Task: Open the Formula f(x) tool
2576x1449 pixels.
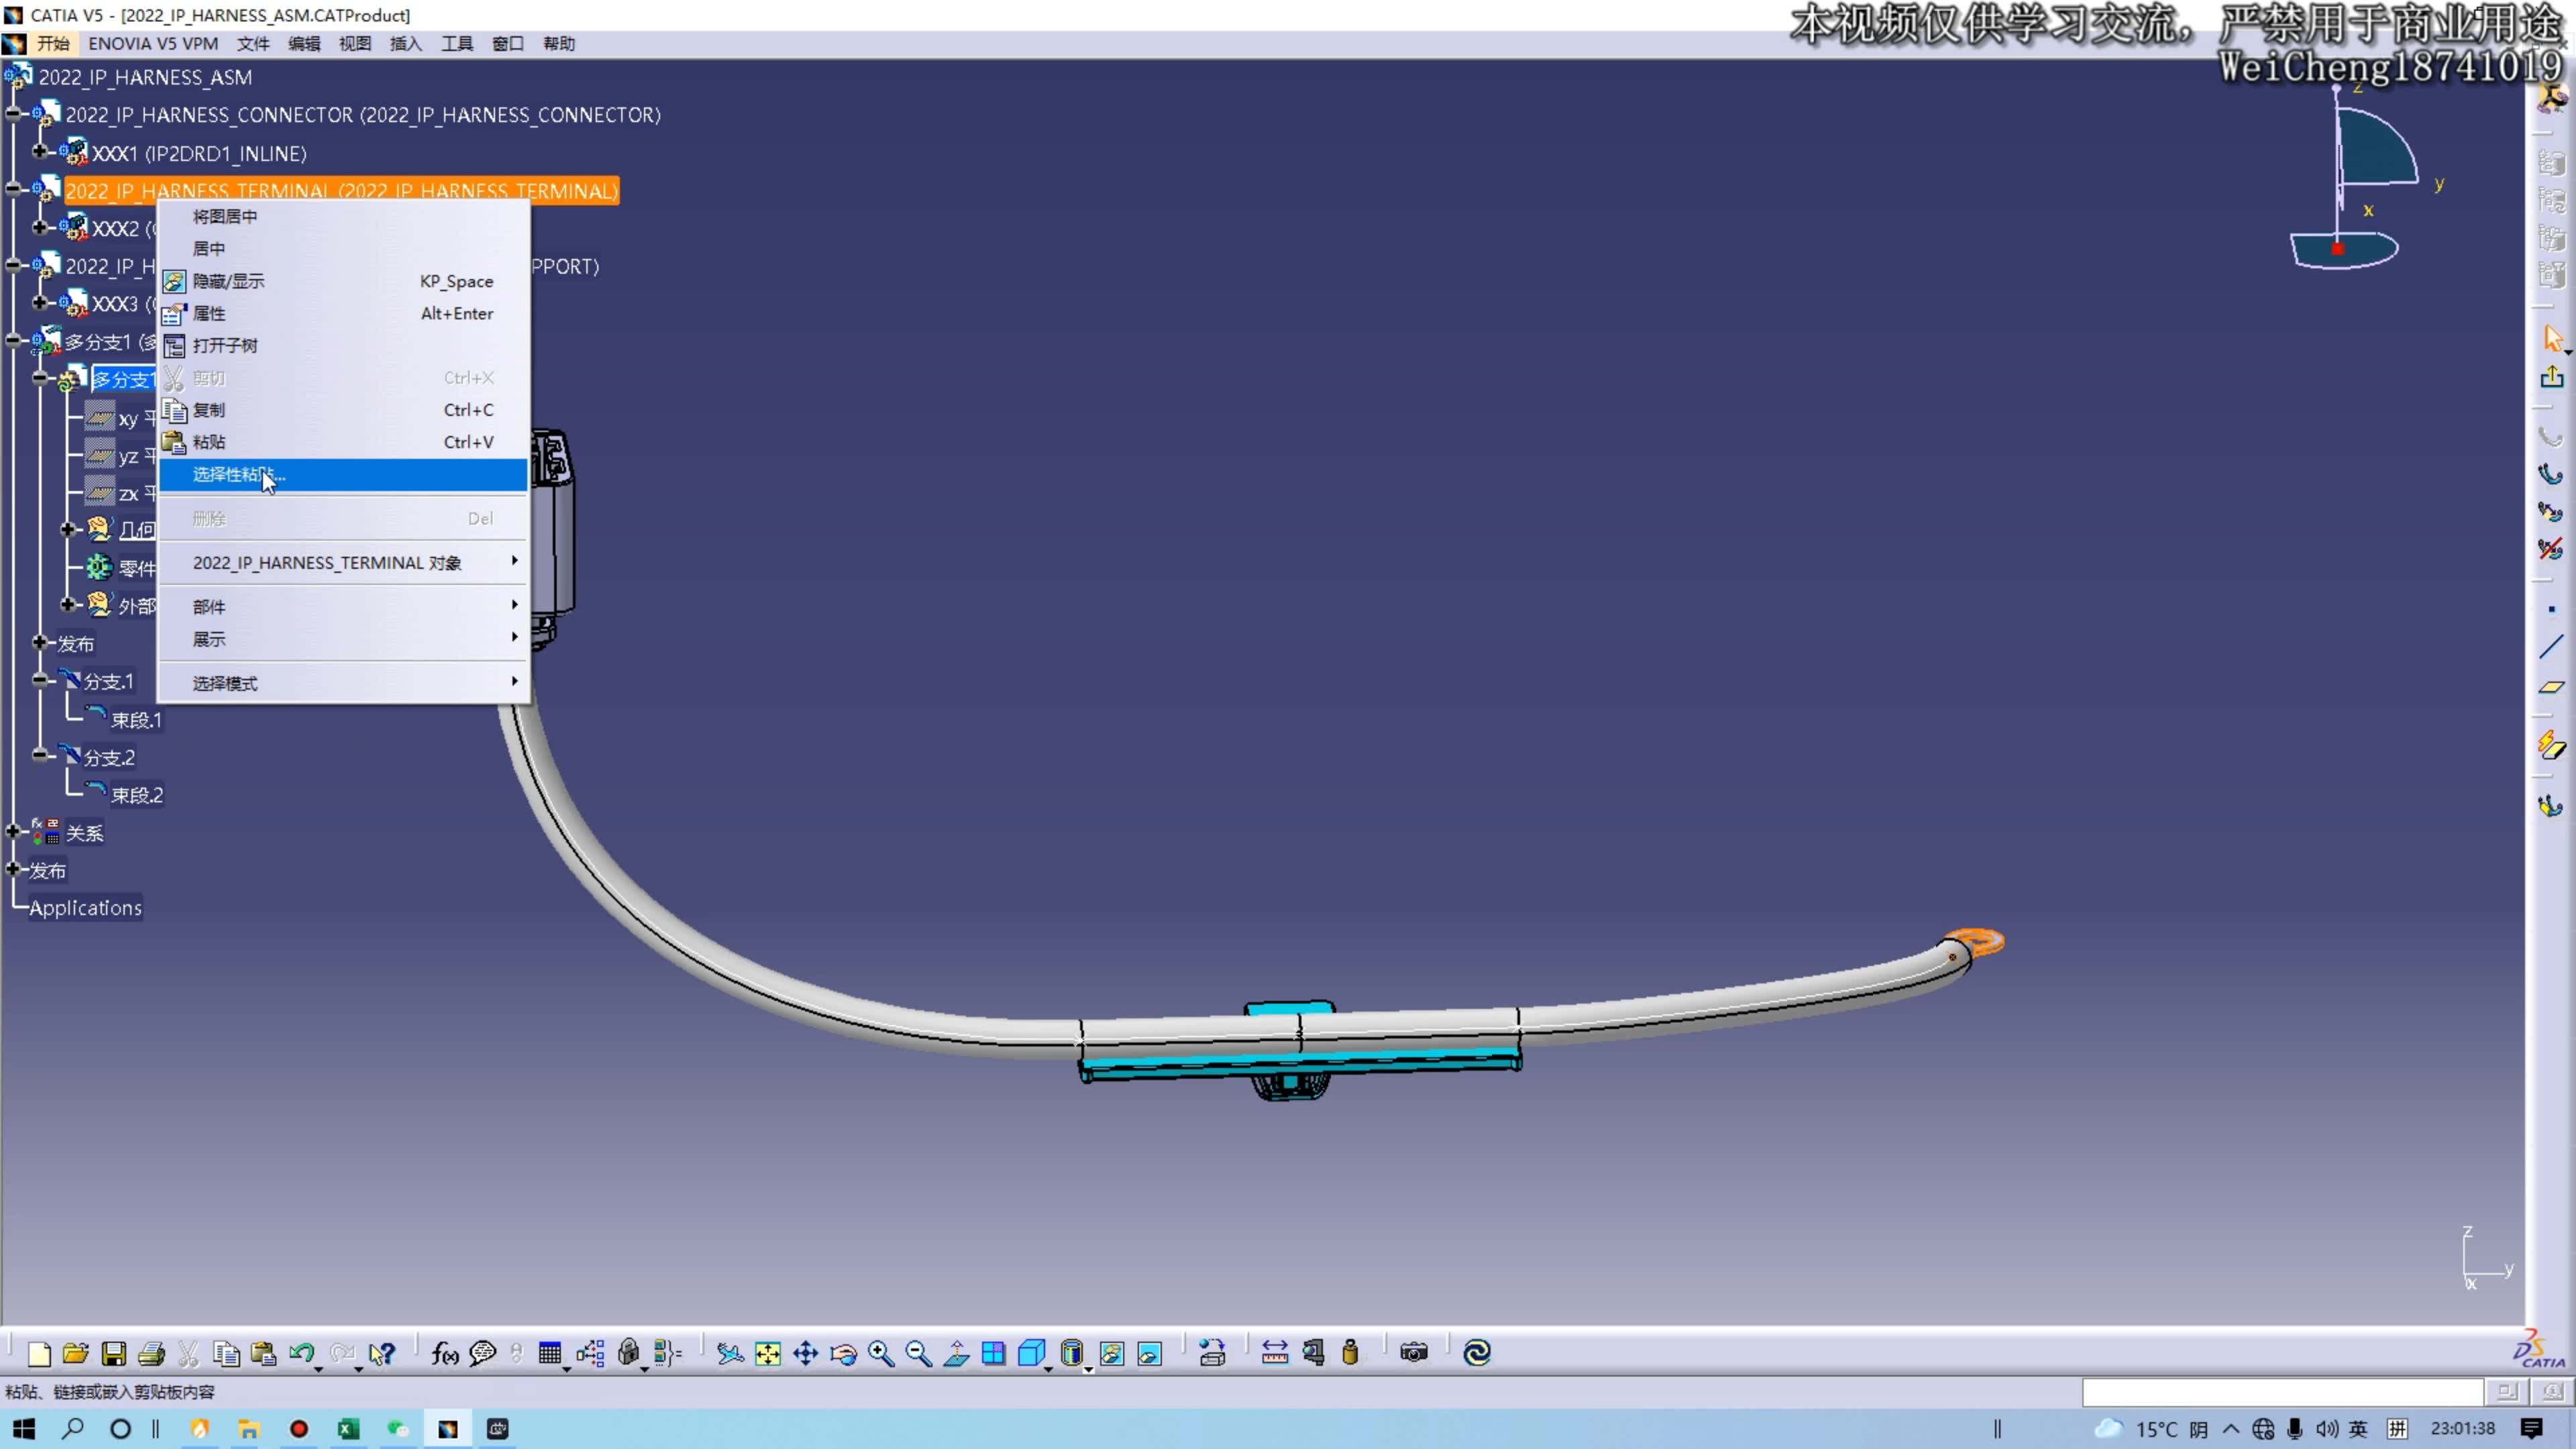Action: (445, 1353)
